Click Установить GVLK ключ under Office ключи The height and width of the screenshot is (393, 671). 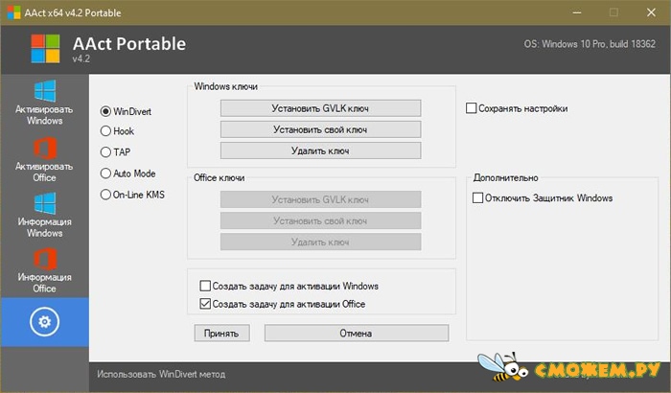click(x=320, y=199)
